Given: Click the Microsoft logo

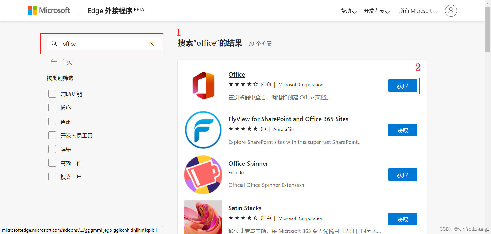Looking at the screenshot, I should (x=49, y=10).
